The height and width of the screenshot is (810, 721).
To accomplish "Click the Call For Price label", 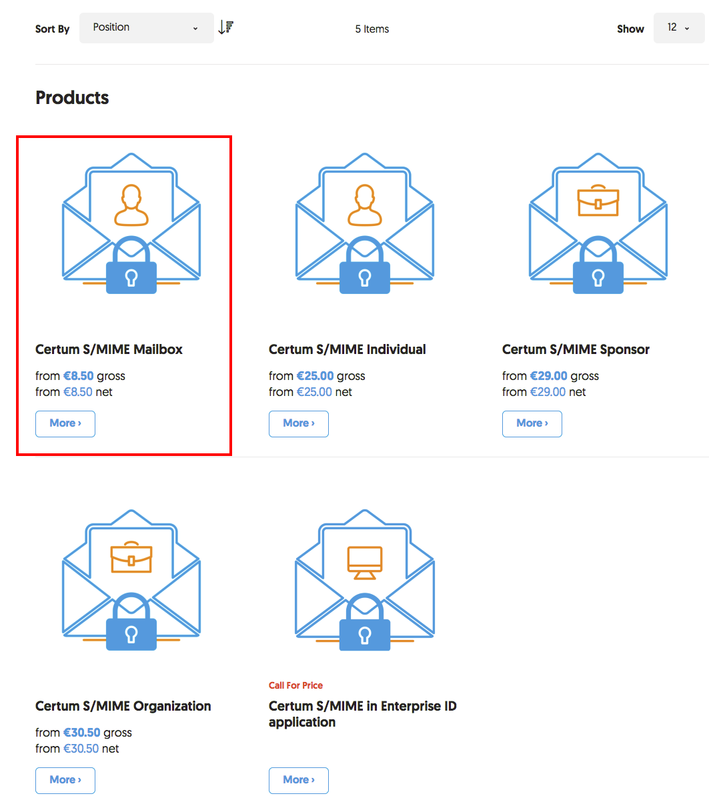I will [x=295, y=685].
